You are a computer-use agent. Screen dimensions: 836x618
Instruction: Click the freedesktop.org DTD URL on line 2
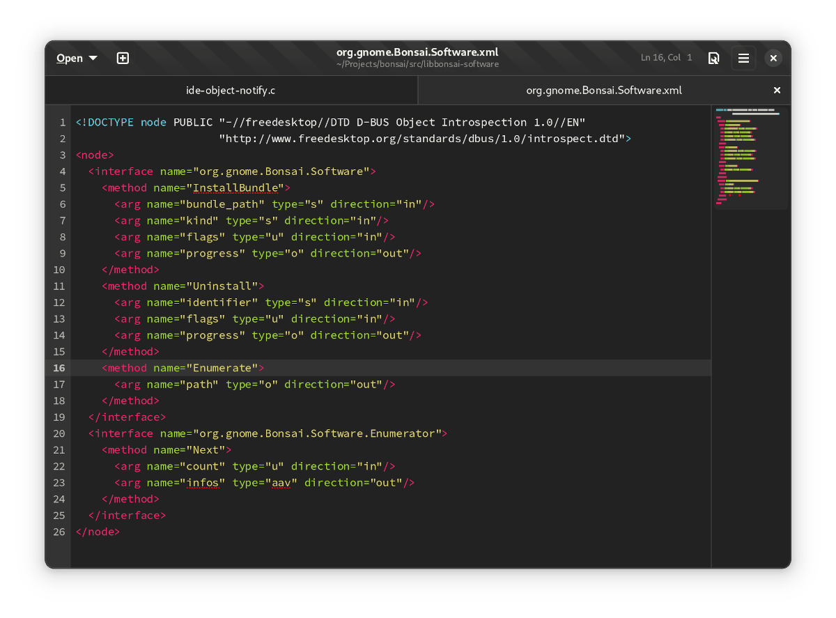coord(421,139)
